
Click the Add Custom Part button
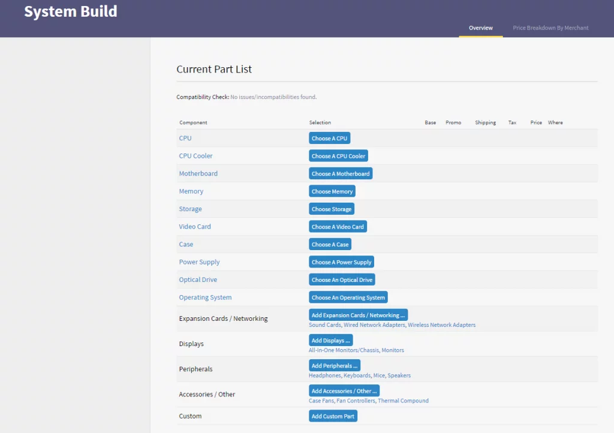(333, 416)
